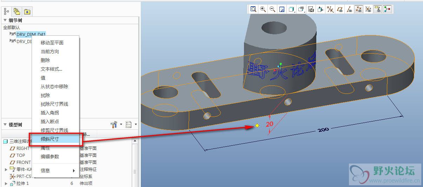Choose 移动至平面 from the context menu

pos(56,43)
